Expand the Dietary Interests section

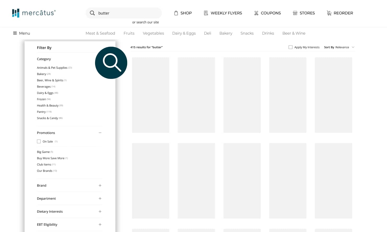pos(100,211)
